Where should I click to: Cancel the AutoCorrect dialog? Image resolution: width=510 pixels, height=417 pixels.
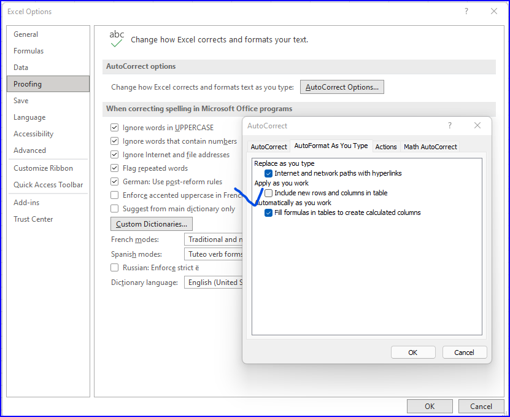464,353
